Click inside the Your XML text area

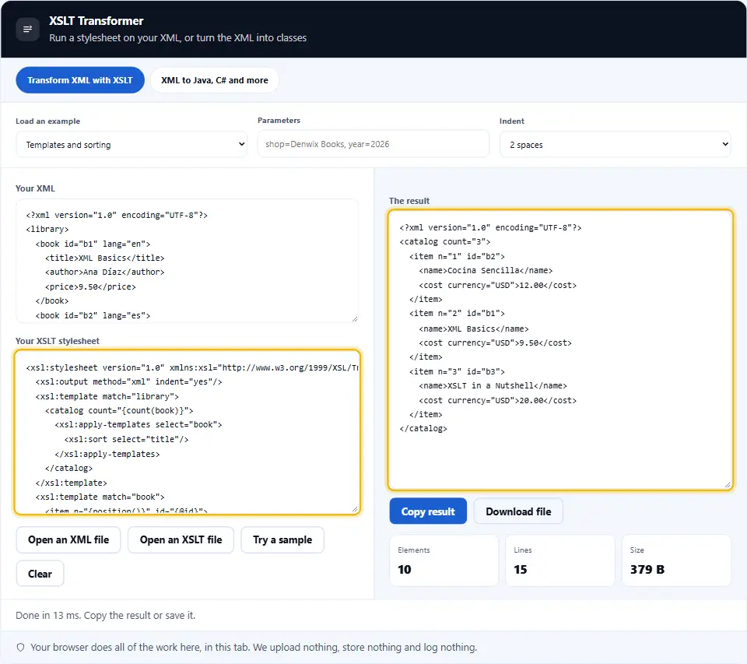click(187, 262)
